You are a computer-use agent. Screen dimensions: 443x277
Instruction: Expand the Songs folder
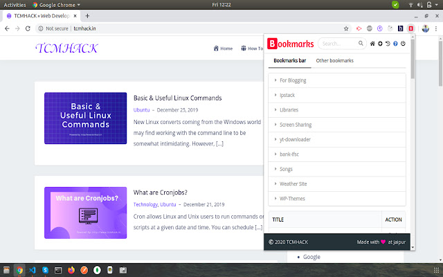(x=337, y=169)
